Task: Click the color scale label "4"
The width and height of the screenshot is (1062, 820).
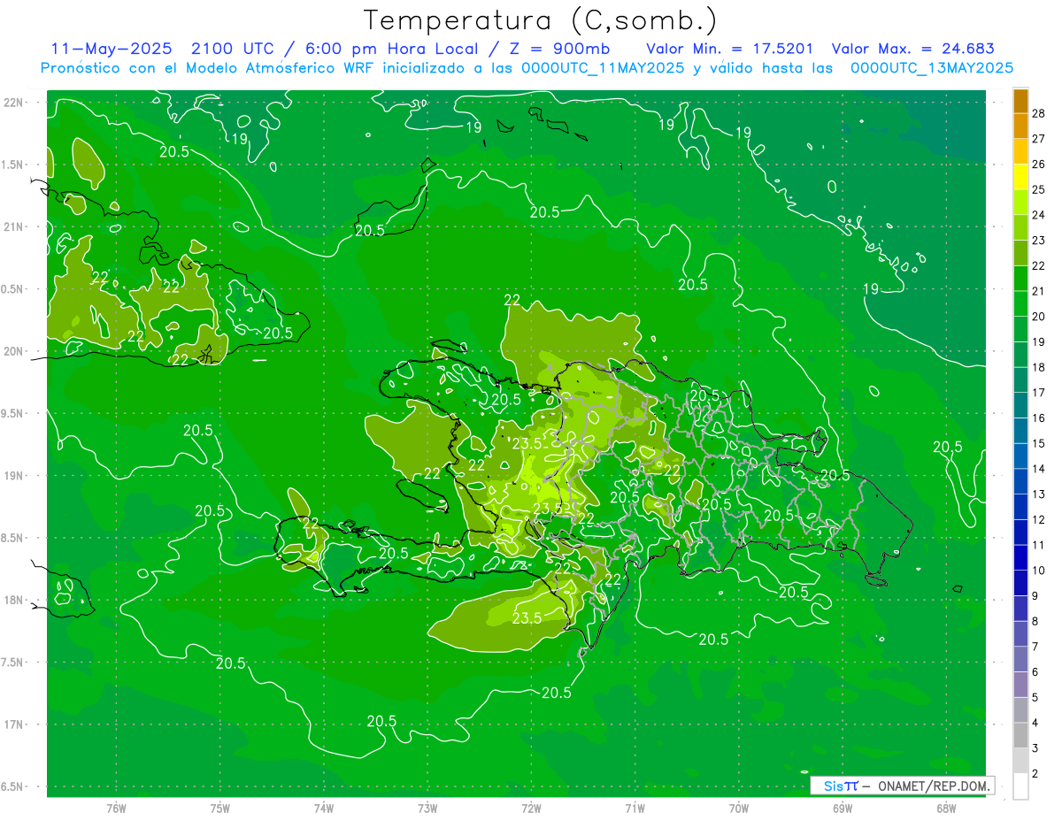Action: 1035,724
